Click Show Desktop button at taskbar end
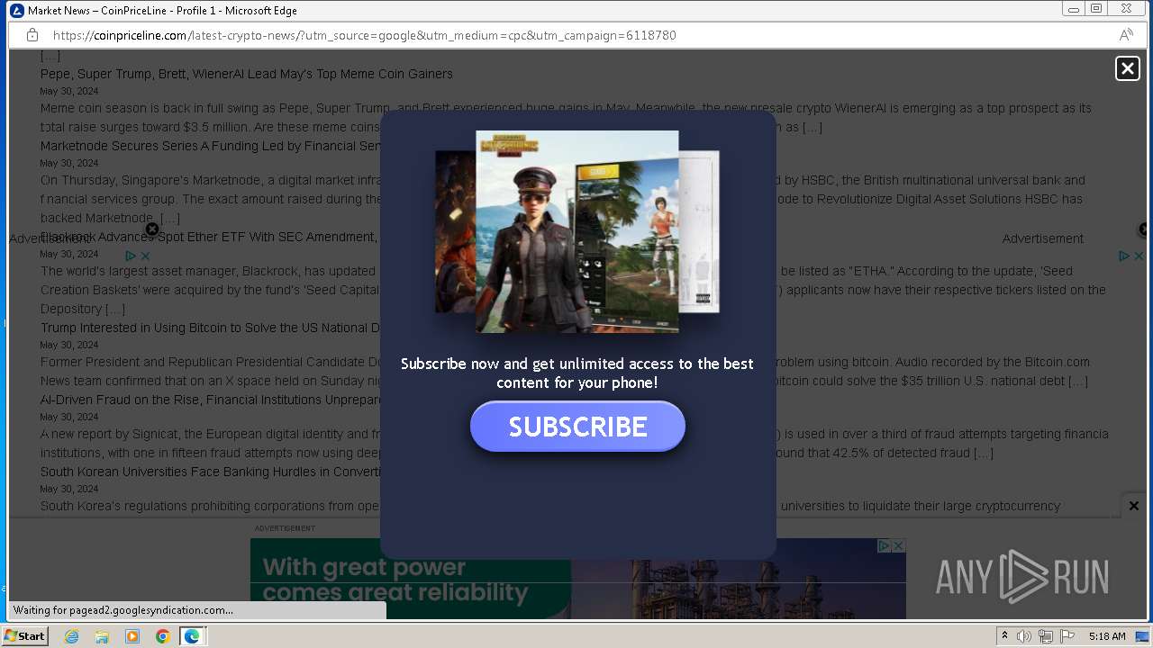Viewport: 1153px width, 648px height. click(1143, 636)
